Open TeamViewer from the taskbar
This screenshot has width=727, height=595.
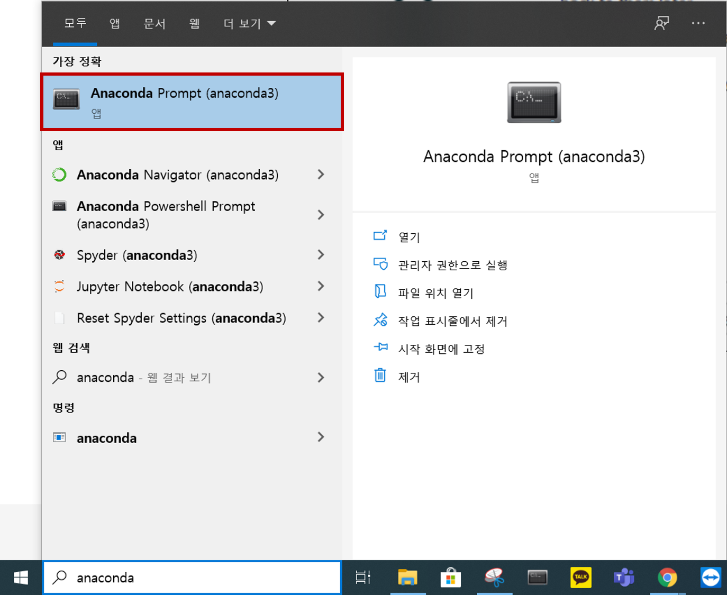(x=711, y=578)
